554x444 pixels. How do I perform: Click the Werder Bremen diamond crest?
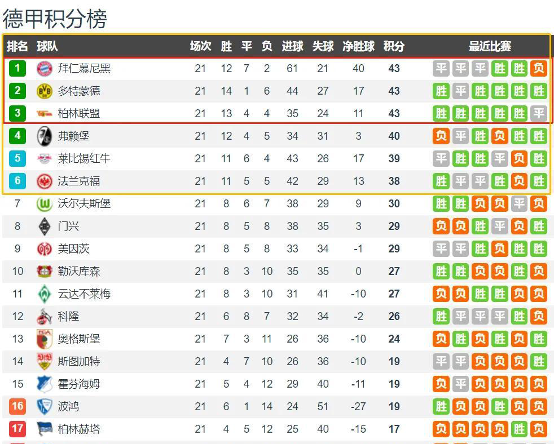pos(44,294)
